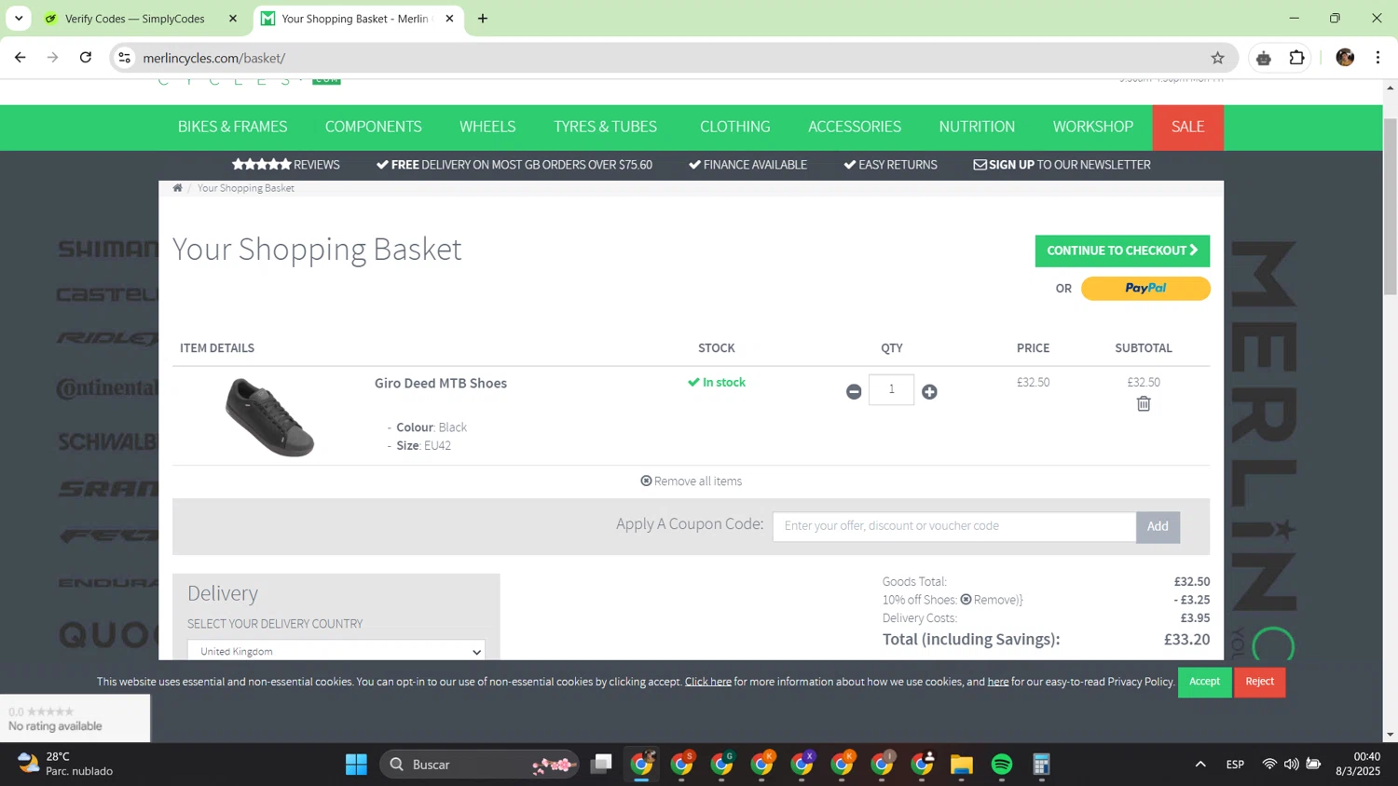Open the Chrome profile avatar
The width and height of the screenshot is (1398, 786).
pyautogui.click(x=1345, y=58)
